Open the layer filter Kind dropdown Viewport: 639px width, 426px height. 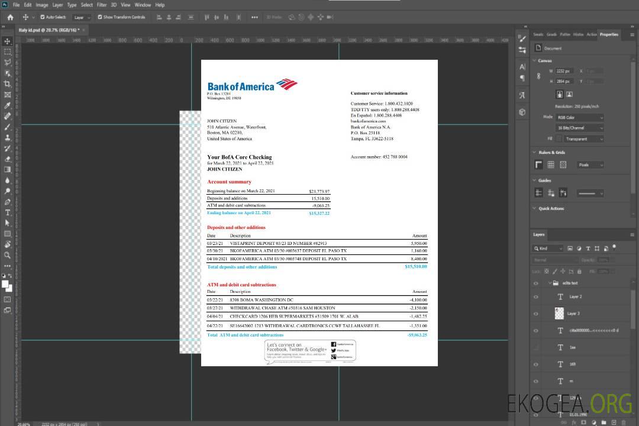pyautogui.click(x=548, y=248)
